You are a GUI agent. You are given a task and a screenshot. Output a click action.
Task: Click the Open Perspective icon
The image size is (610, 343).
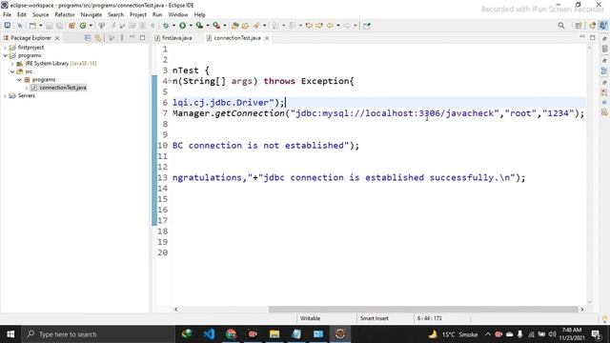(579, 26)
